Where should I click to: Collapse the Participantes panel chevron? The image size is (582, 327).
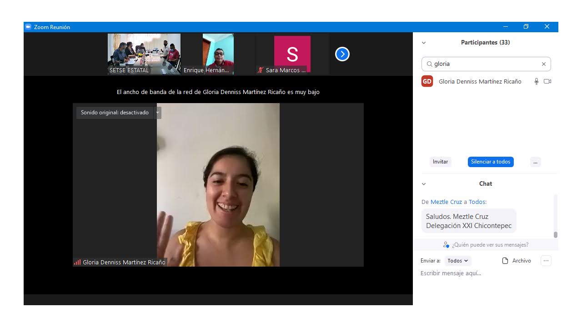[424, 43]
